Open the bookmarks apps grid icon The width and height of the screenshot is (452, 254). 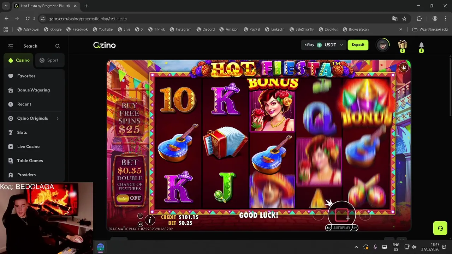click(6, 29)
